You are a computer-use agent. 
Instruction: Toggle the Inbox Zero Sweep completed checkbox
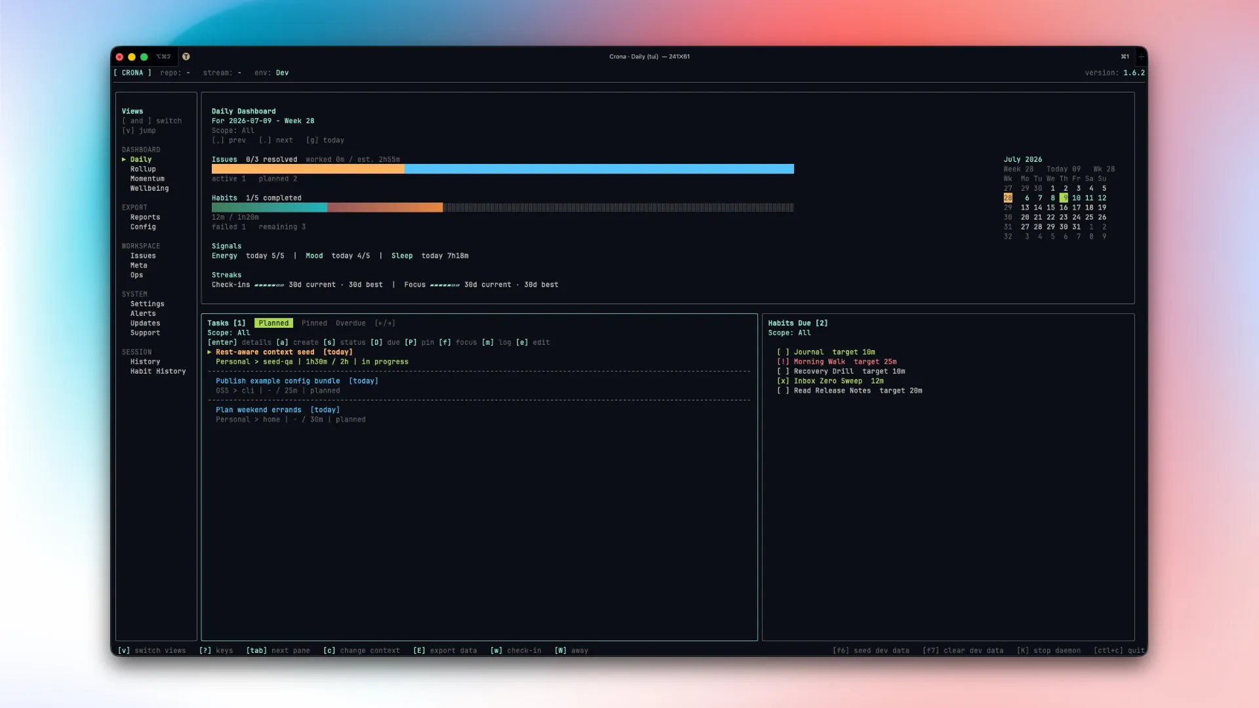(783, 381)
